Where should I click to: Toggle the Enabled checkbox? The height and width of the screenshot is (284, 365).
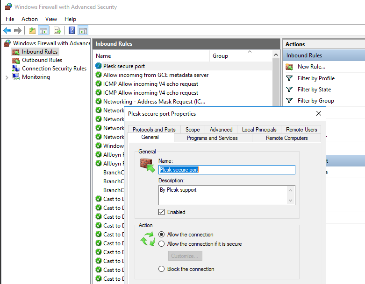161,212
